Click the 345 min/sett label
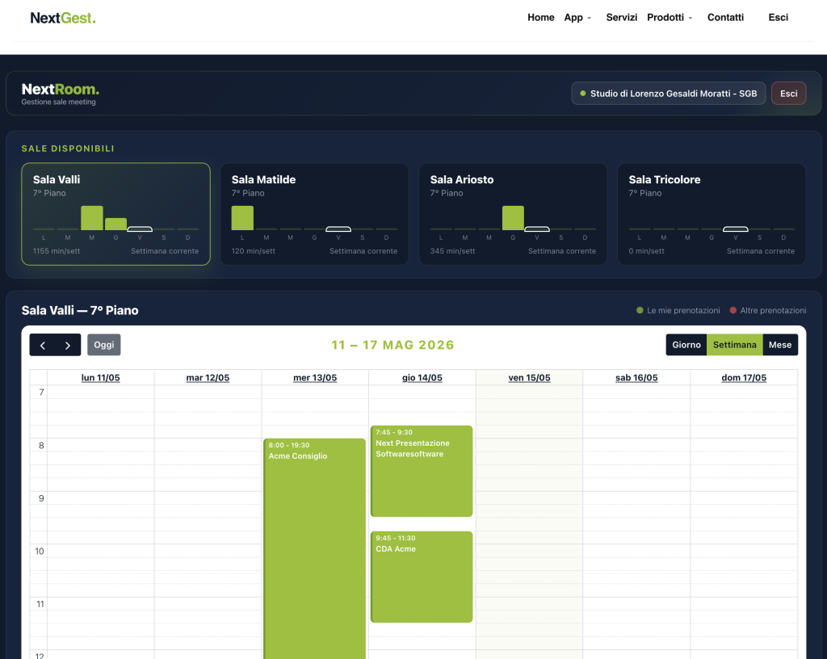827x659 pixels. click(452, 251)
